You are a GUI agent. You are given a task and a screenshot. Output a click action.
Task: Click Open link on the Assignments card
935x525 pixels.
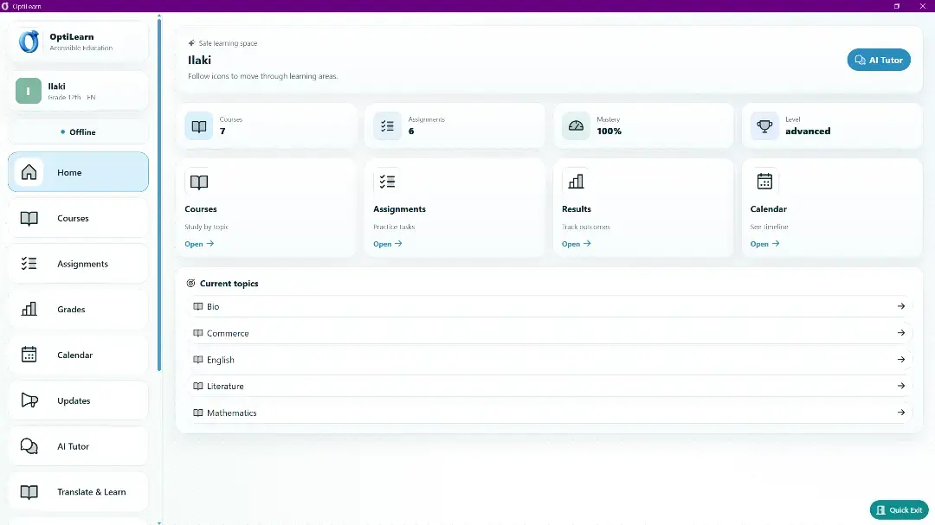point(388,244)
